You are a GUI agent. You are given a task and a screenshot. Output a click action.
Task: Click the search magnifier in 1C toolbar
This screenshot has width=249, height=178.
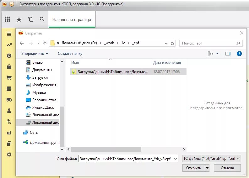42,19
